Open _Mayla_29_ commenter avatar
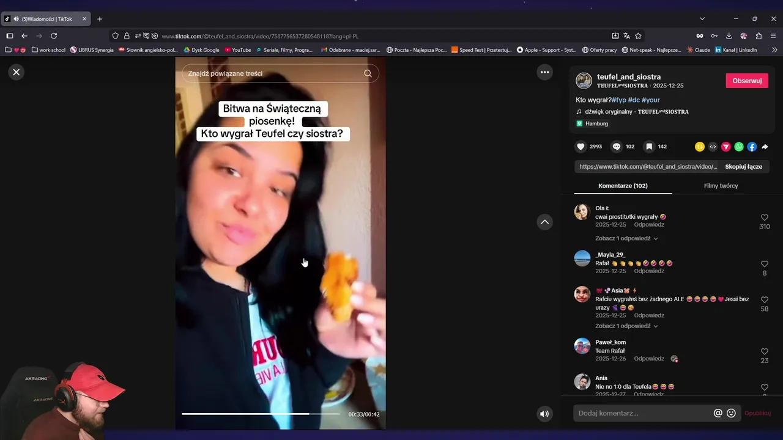Screen dimensions: 783x440 (582, 258)
